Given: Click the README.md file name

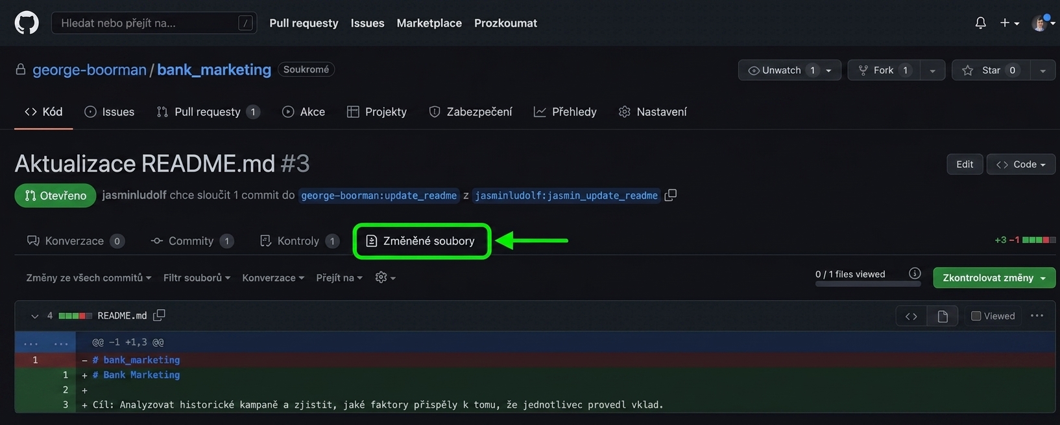Looking at the screenshot, I should click(122, 316).
